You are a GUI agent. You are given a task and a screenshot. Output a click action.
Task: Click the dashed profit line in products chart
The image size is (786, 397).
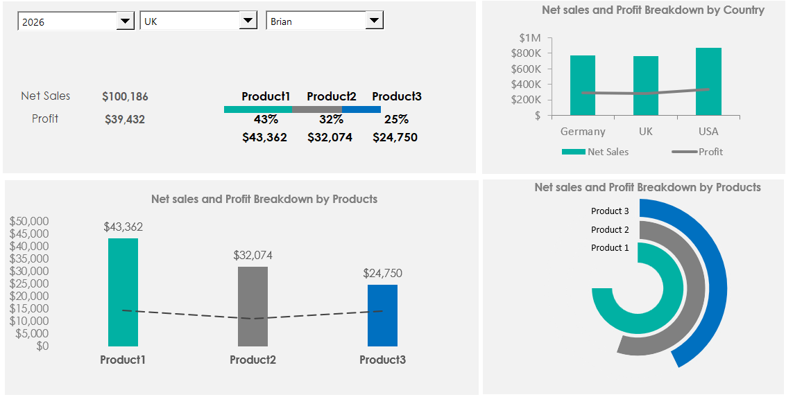(x=187, y=315)
